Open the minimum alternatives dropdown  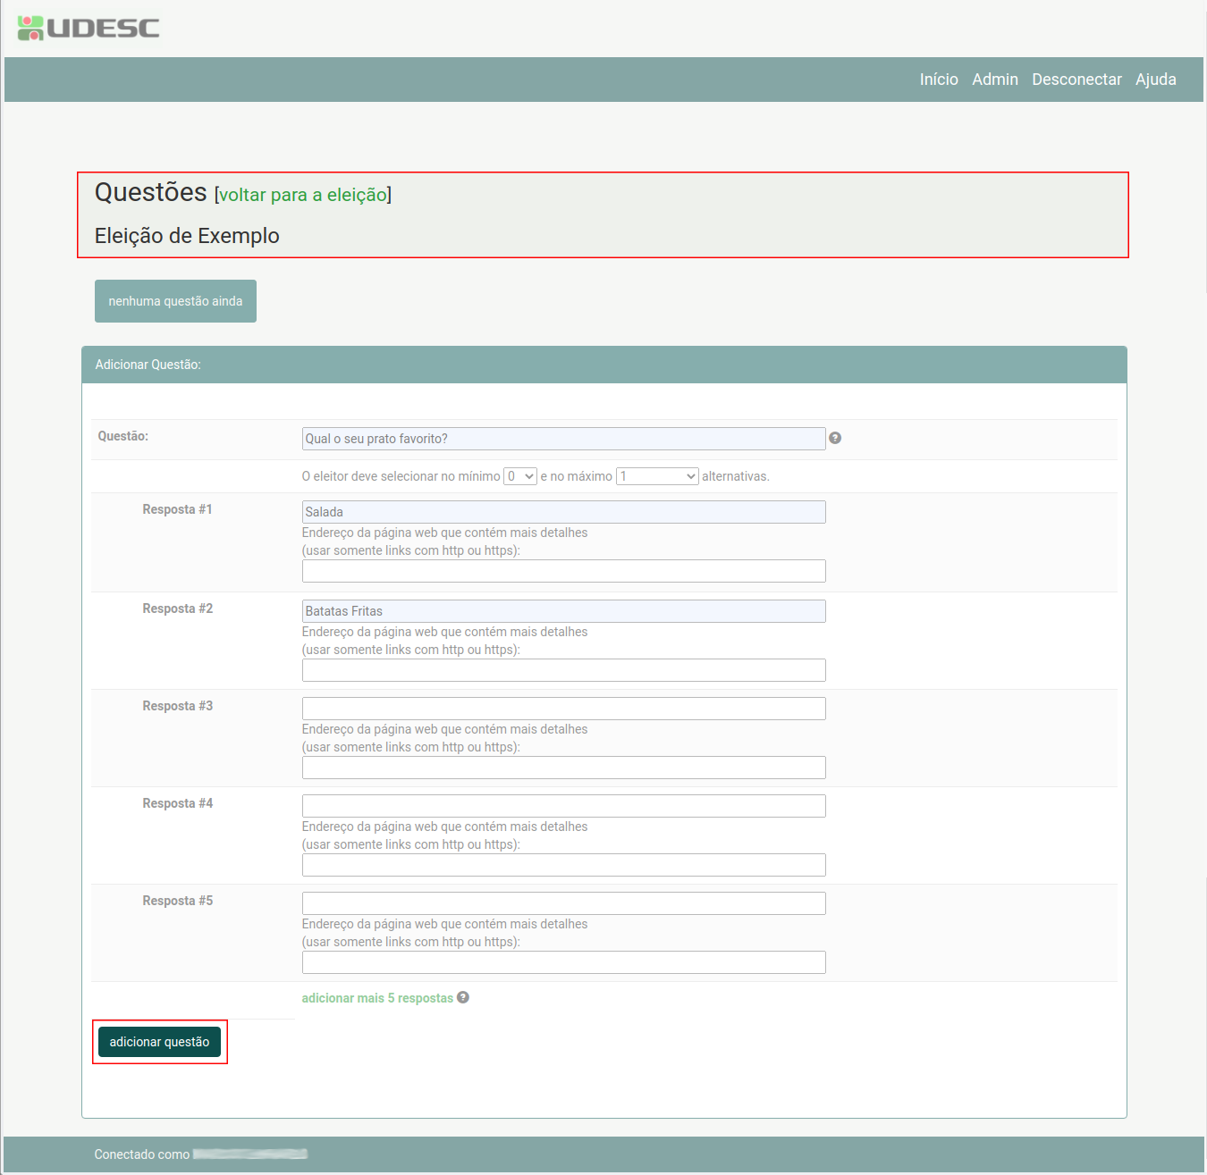[520, 476]
